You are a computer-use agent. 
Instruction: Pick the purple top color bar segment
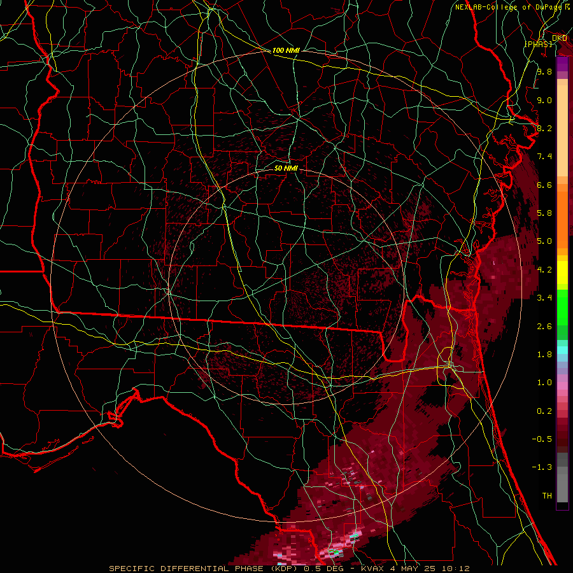562,64
